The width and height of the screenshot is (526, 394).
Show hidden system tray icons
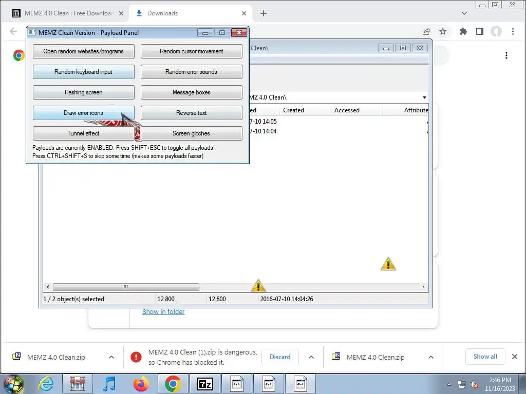(449, 384)
